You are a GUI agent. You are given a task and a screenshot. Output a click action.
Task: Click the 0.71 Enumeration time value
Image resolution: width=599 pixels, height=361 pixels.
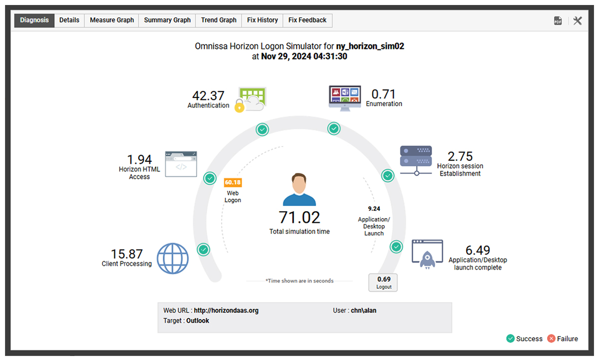384,94
